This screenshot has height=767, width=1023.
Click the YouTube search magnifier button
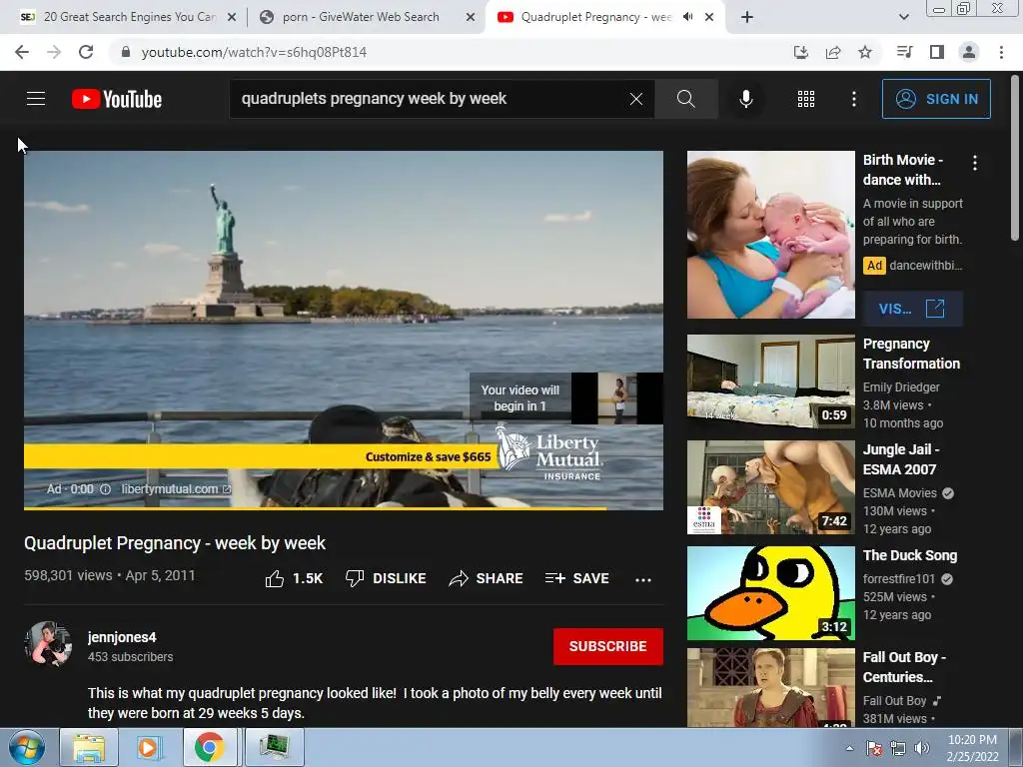685,99
